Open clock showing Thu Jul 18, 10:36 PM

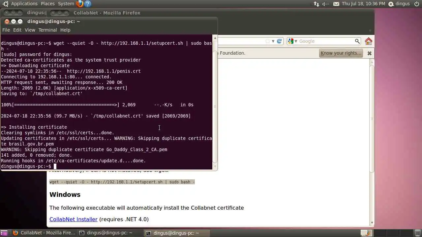click(363, 4)
